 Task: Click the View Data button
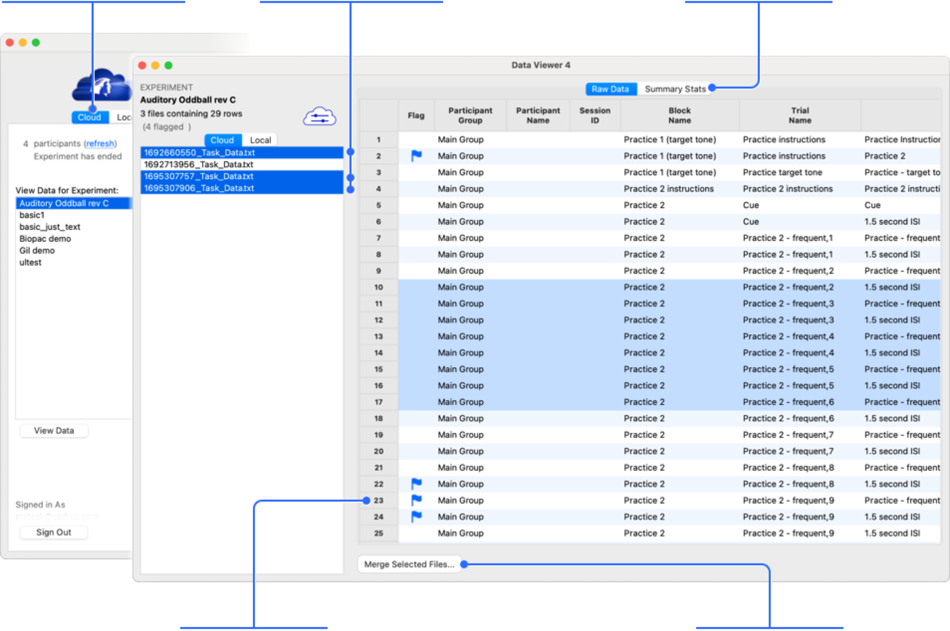coord(54,431)
